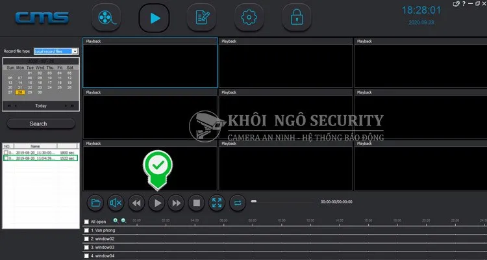Go to previous month in calendar

point(16,106)
